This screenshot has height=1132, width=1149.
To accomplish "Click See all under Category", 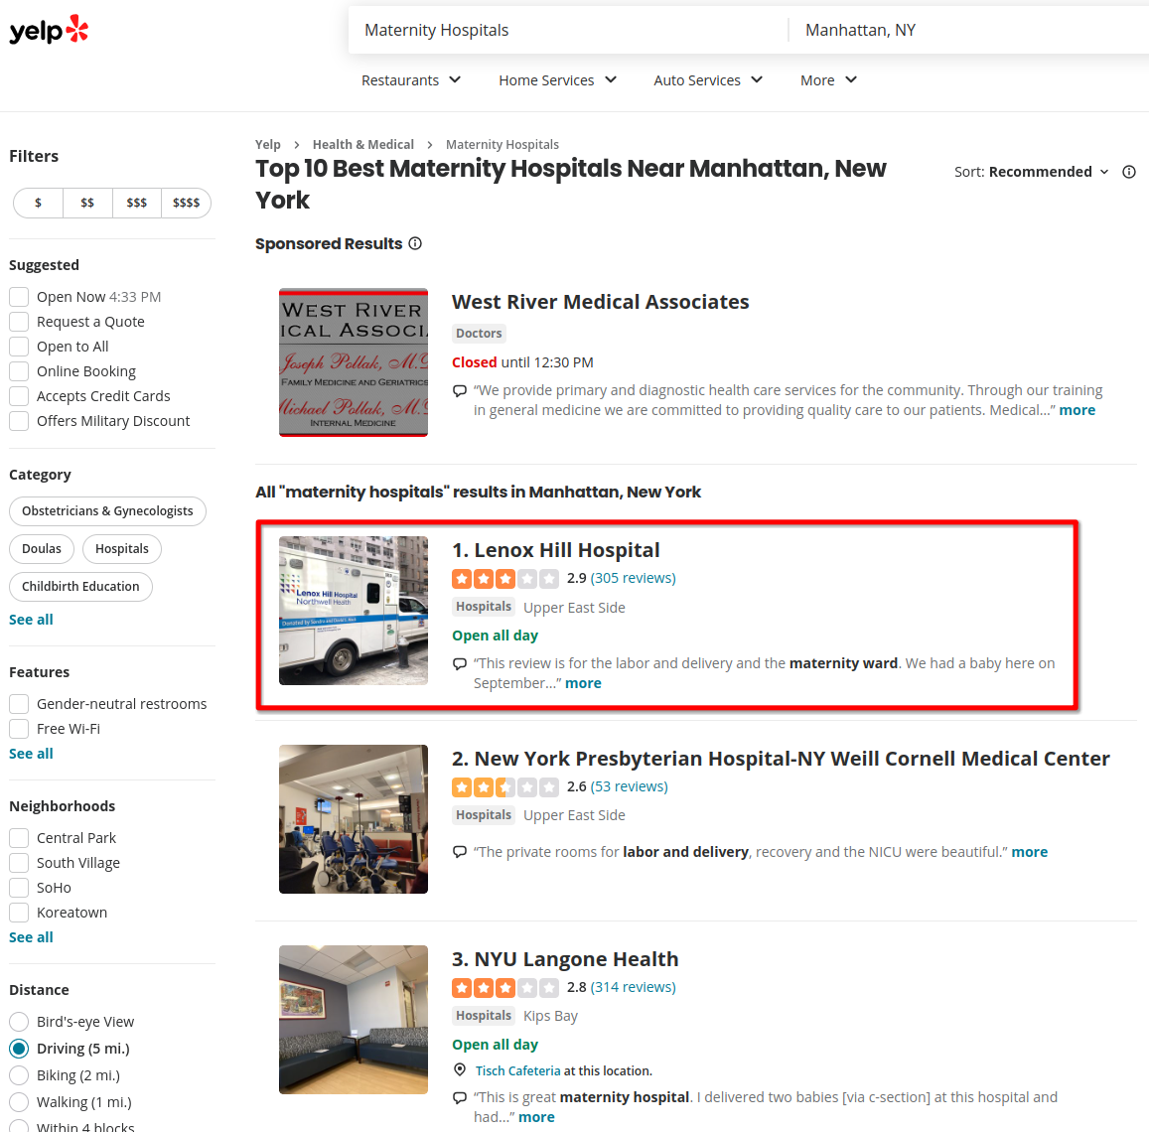I will (31, 620).
